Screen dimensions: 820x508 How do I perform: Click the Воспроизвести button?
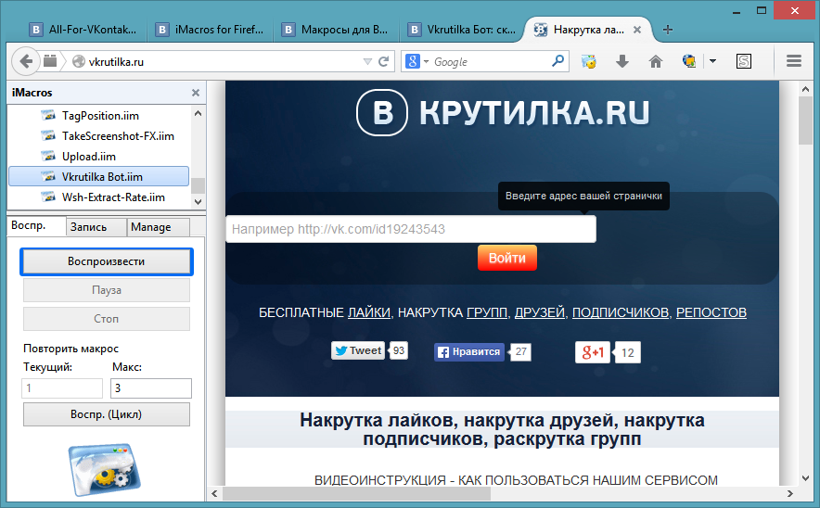(x=107, y=261)
